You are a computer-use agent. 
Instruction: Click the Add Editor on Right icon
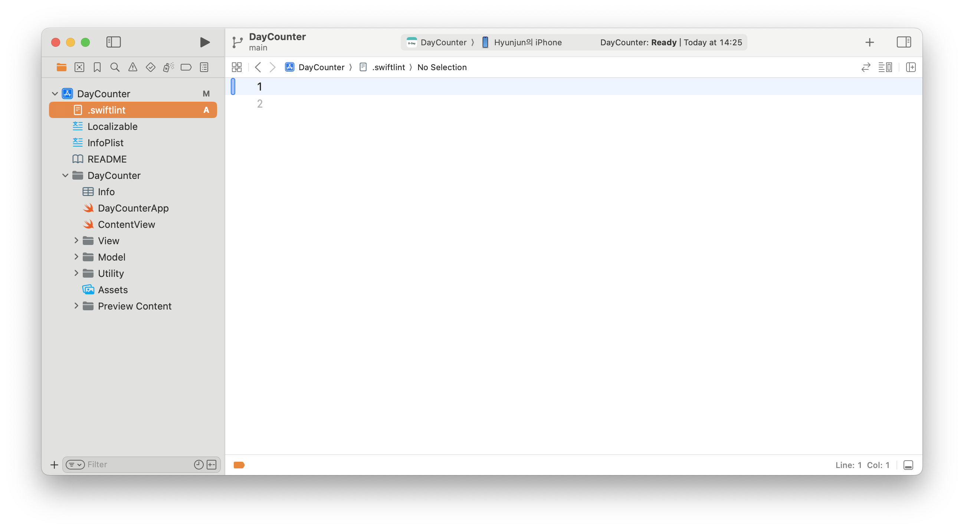(911, 68)
